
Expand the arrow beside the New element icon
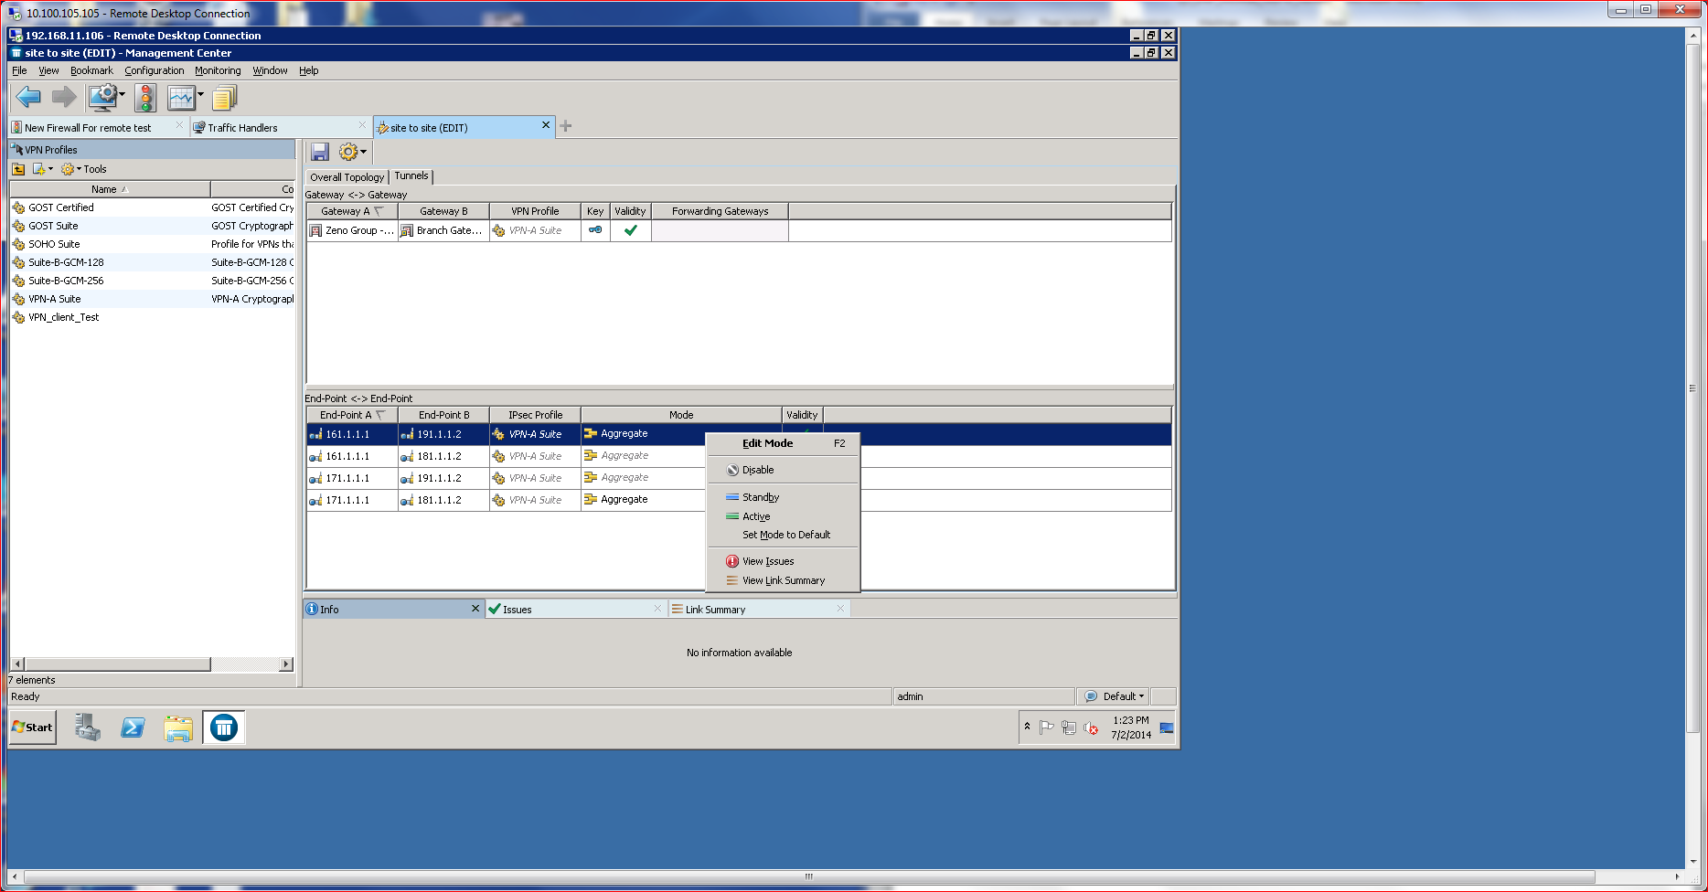point(50,169)
